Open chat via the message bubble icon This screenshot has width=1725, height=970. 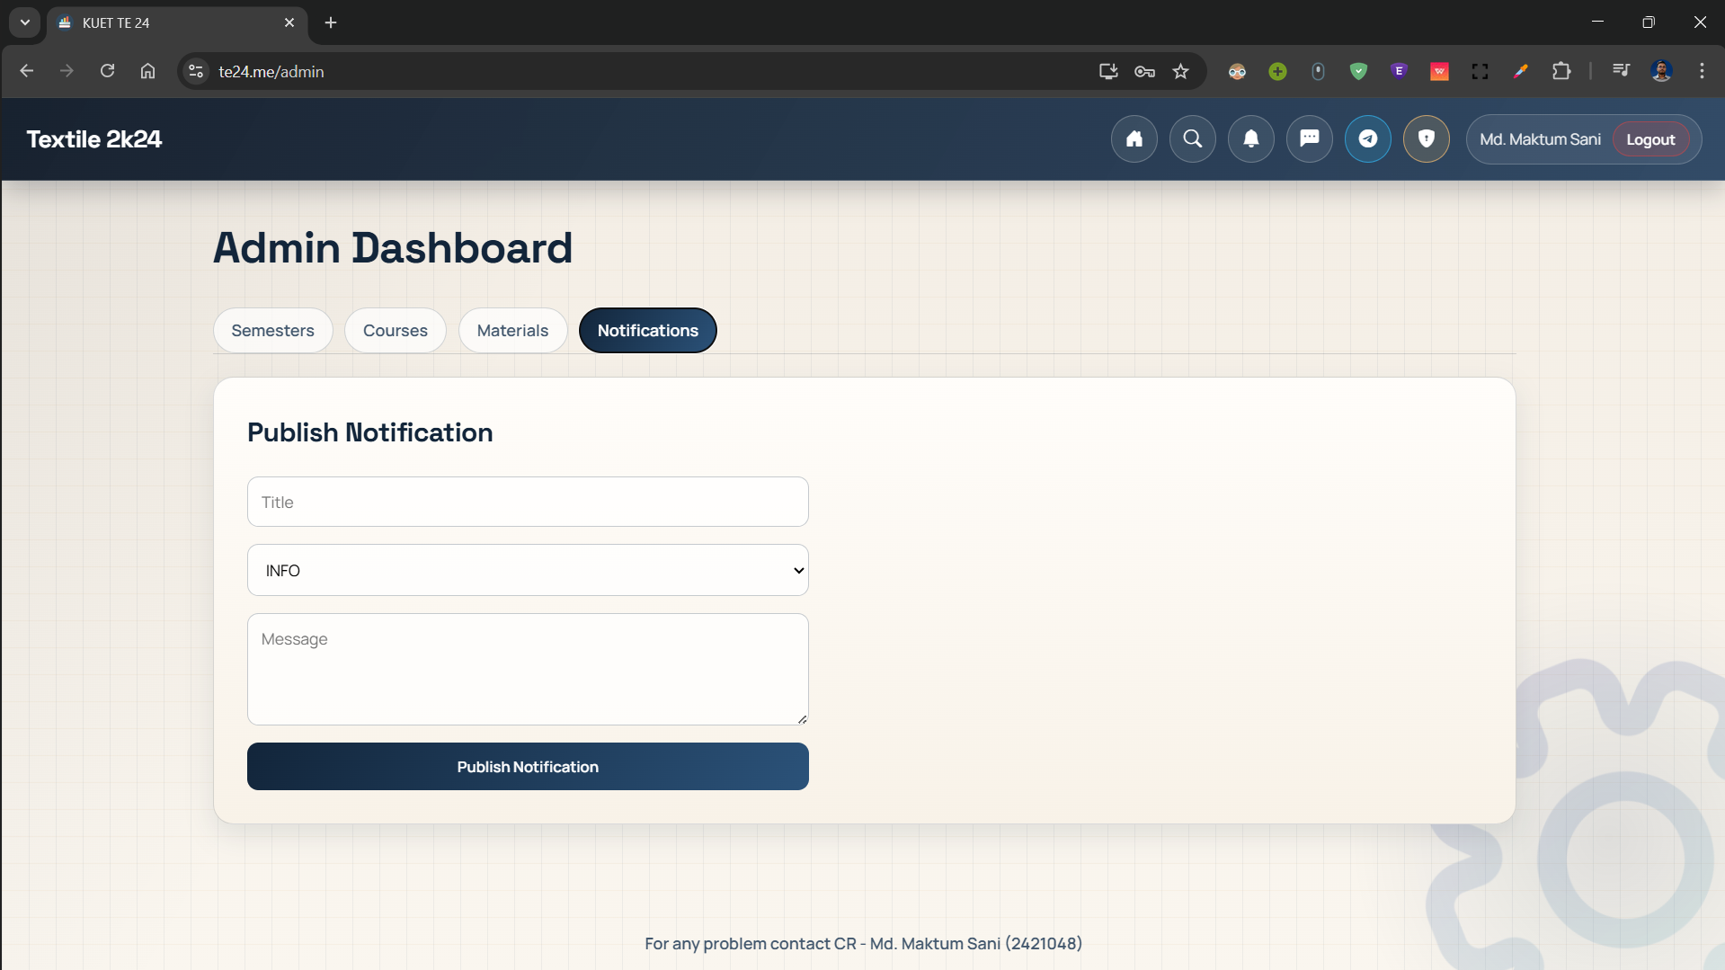pos(1309,138)
